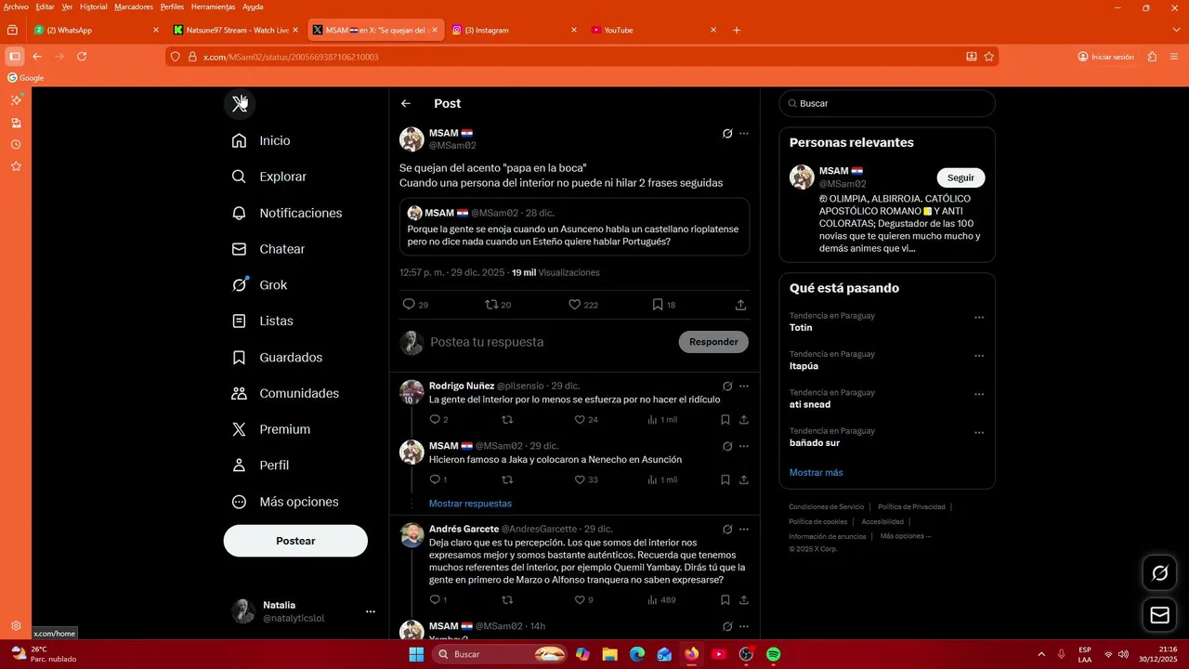Show hidden system tray icons
The image size is (1189, 669).
click(1039, 654)
